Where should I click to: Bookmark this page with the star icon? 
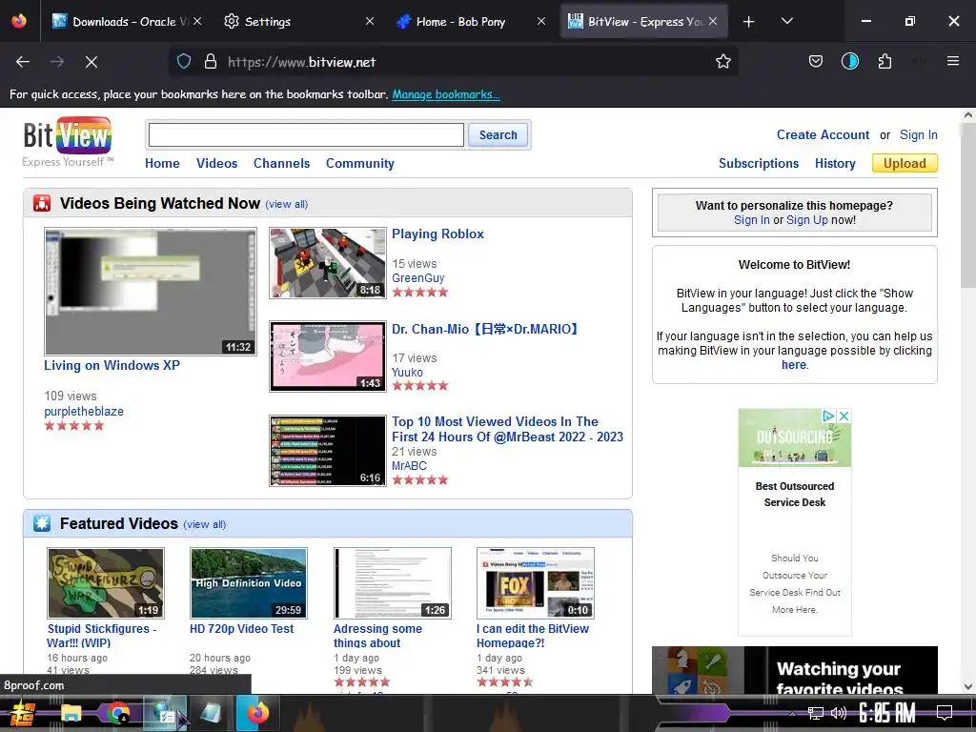click(722, 62)
